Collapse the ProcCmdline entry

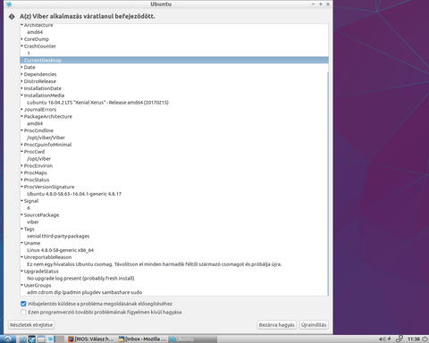[x=21, y=130]
